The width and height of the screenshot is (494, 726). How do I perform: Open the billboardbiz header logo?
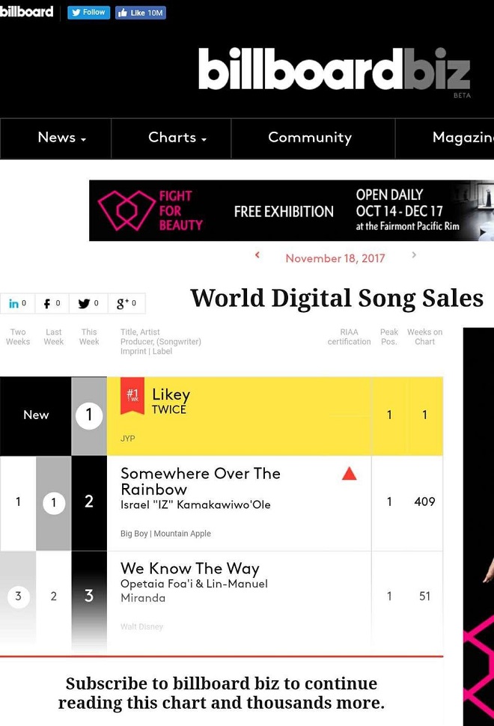pos(335,70)
